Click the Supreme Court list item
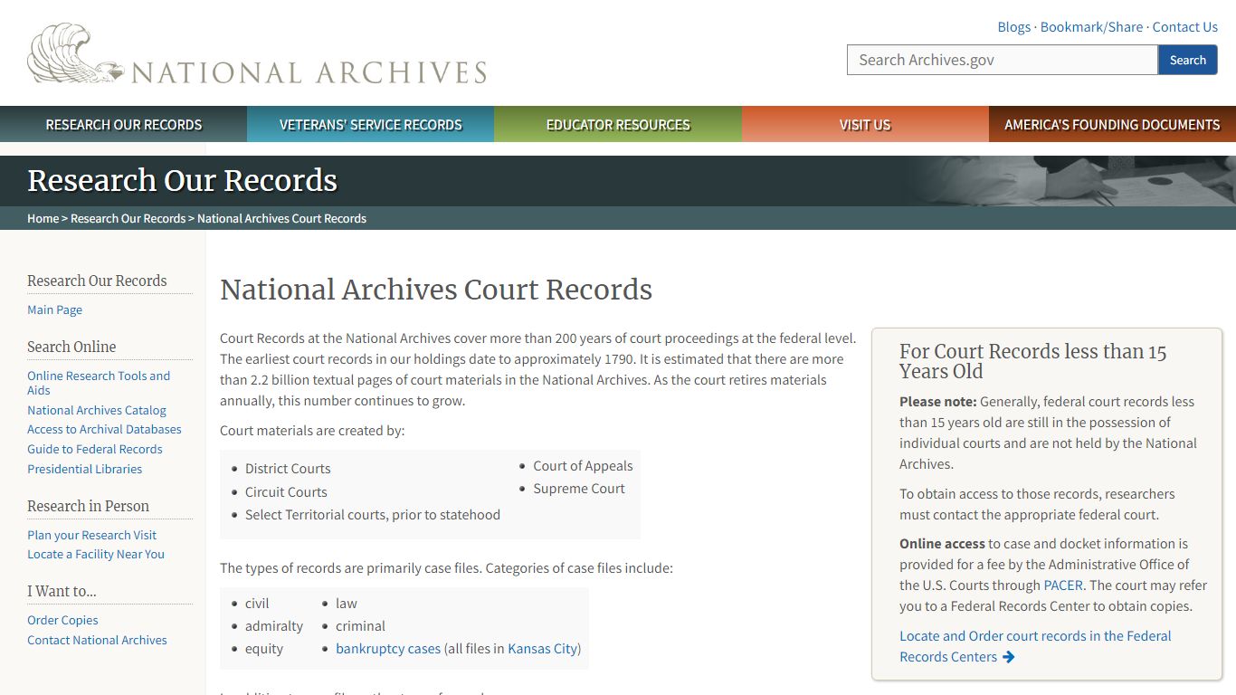The width and height of the screenshot is (1236, 695). (x=579, y=489)
